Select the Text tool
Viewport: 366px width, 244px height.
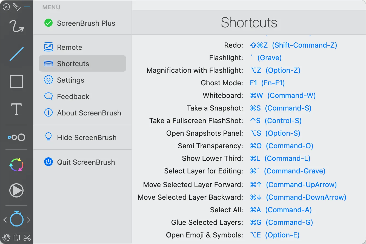(x=16, y=109)
